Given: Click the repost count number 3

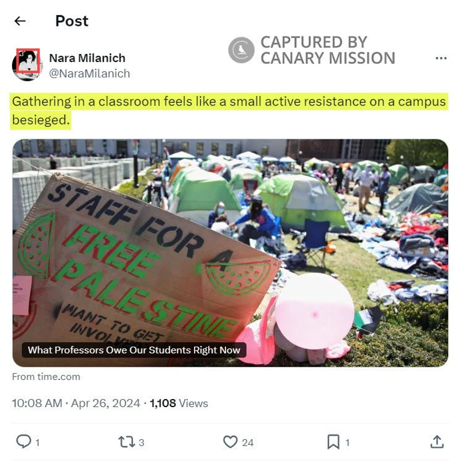Looking at the screenshot, I should (141, 443).
